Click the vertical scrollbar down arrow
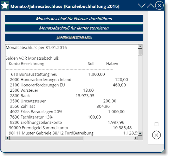The height and width of the screenshot is (157, 169). 140,133
